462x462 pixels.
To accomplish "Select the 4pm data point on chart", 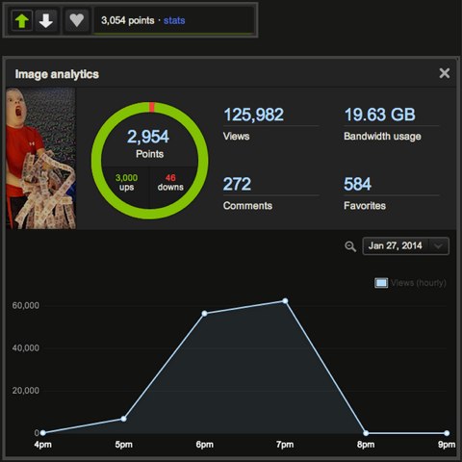I will 43,433.
